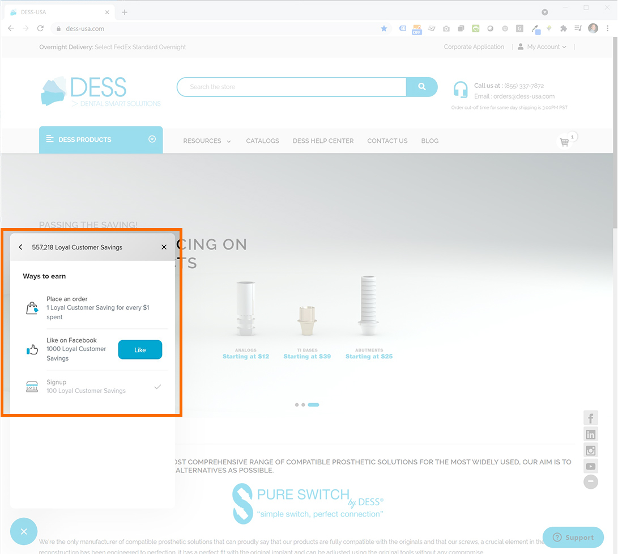This screenshot has height=554, width=618.
Task: Click the camera extension icon
Action: click(446, 28)
